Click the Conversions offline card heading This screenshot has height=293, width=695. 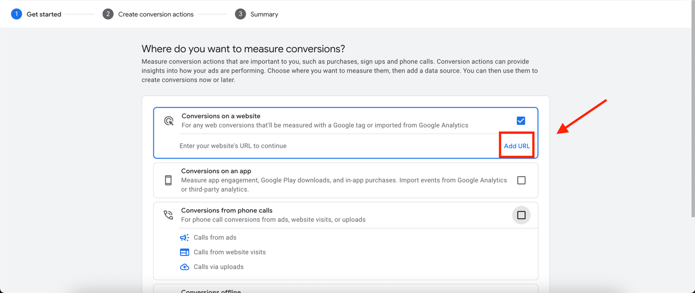(x=211, y=291)
